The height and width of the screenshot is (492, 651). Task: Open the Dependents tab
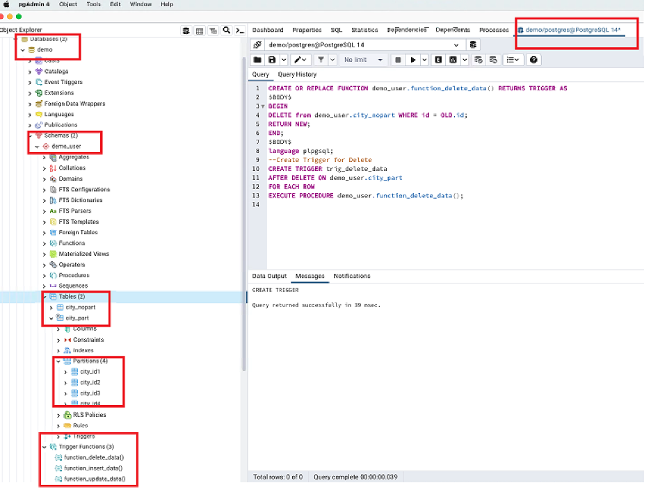(453, 30)
